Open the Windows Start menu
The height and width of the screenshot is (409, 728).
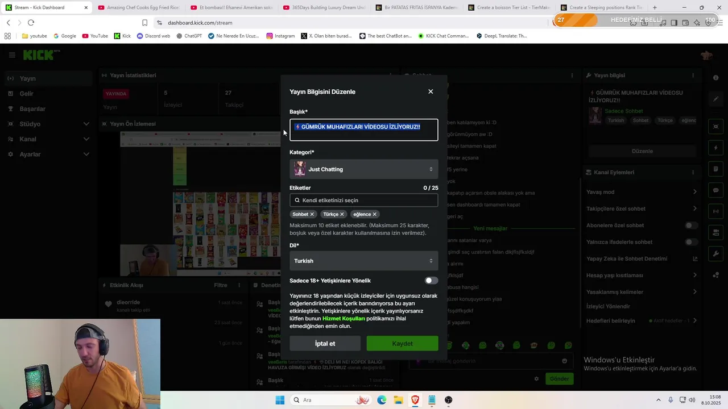(x=280, y=400)
